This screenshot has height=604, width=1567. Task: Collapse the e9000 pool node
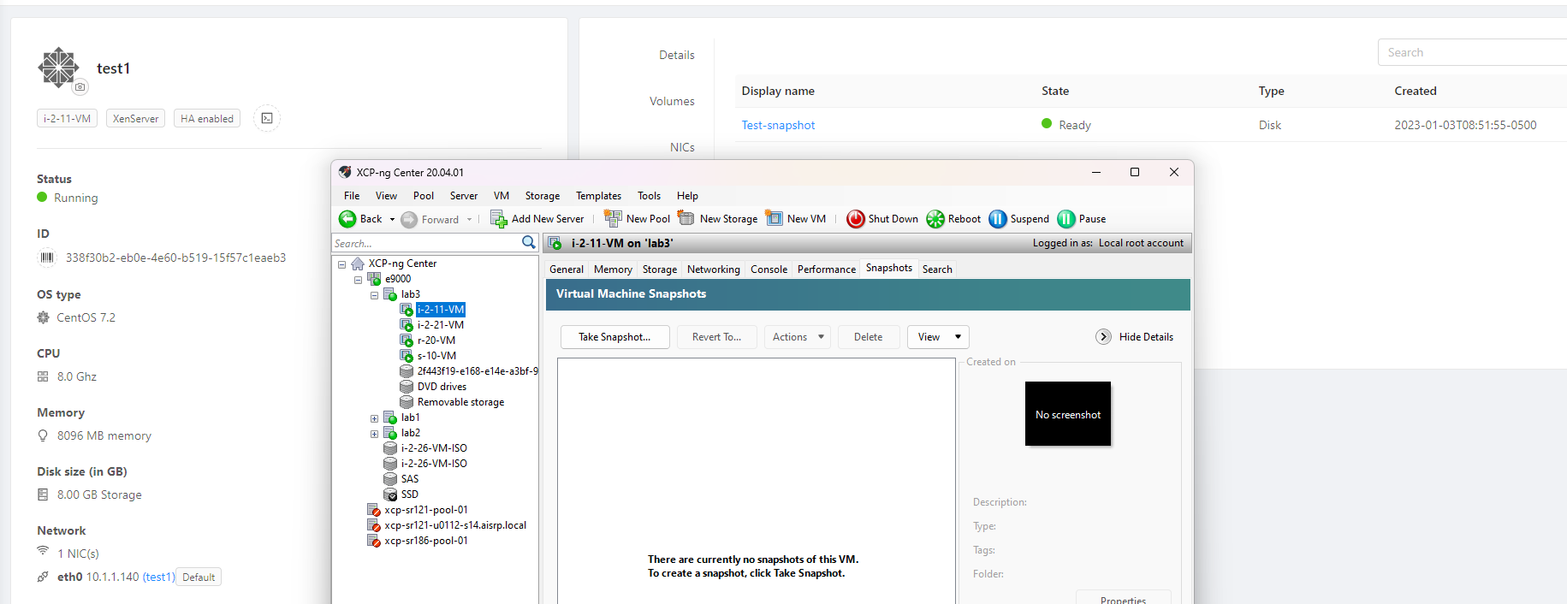pos(358,280)
